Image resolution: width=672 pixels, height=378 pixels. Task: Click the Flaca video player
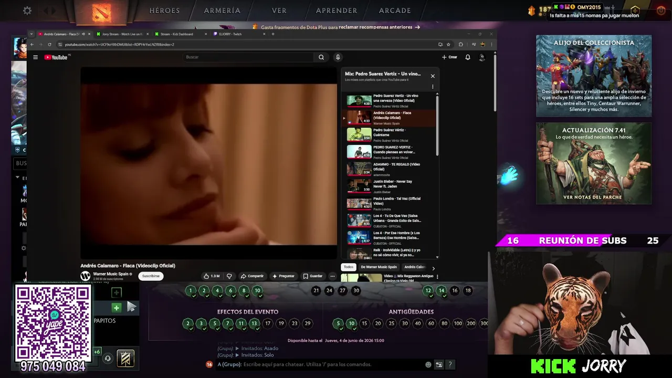(208, 163)
